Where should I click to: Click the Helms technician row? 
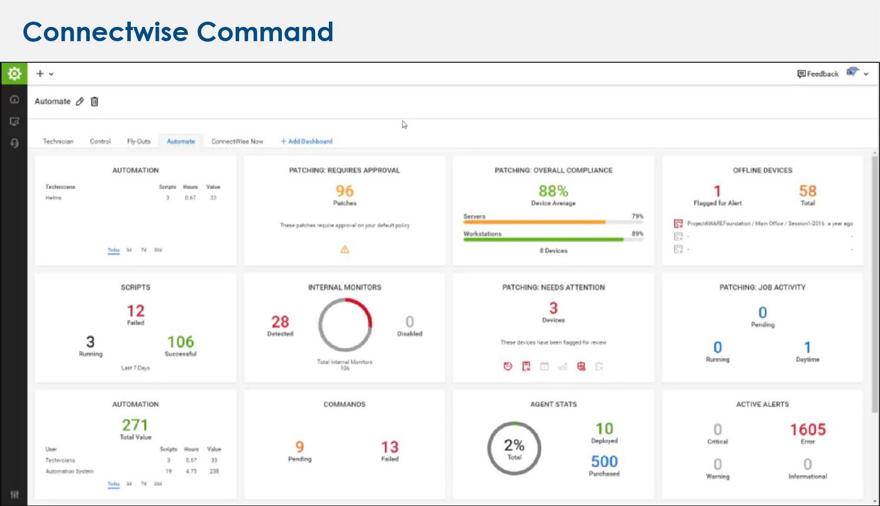[x=133, y=198]
